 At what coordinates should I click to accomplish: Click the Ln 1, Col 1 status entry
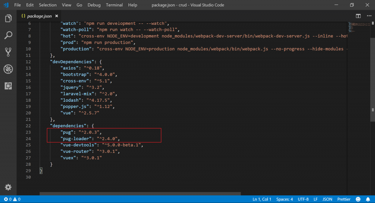pos(262,199)
